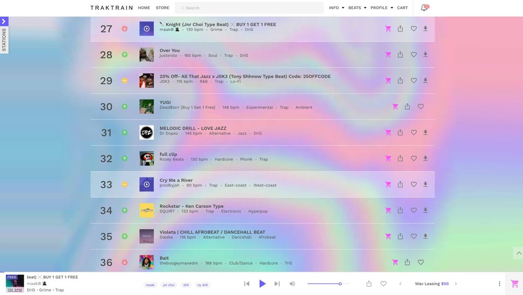Viewport: 523px width, 295px height.
Task: Open the CART page
Action: coord(402,8)
